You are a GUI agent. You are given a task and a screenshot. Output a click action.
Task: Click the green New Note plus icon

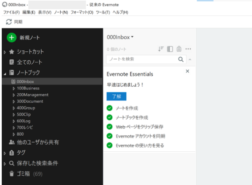pos(11,38)
